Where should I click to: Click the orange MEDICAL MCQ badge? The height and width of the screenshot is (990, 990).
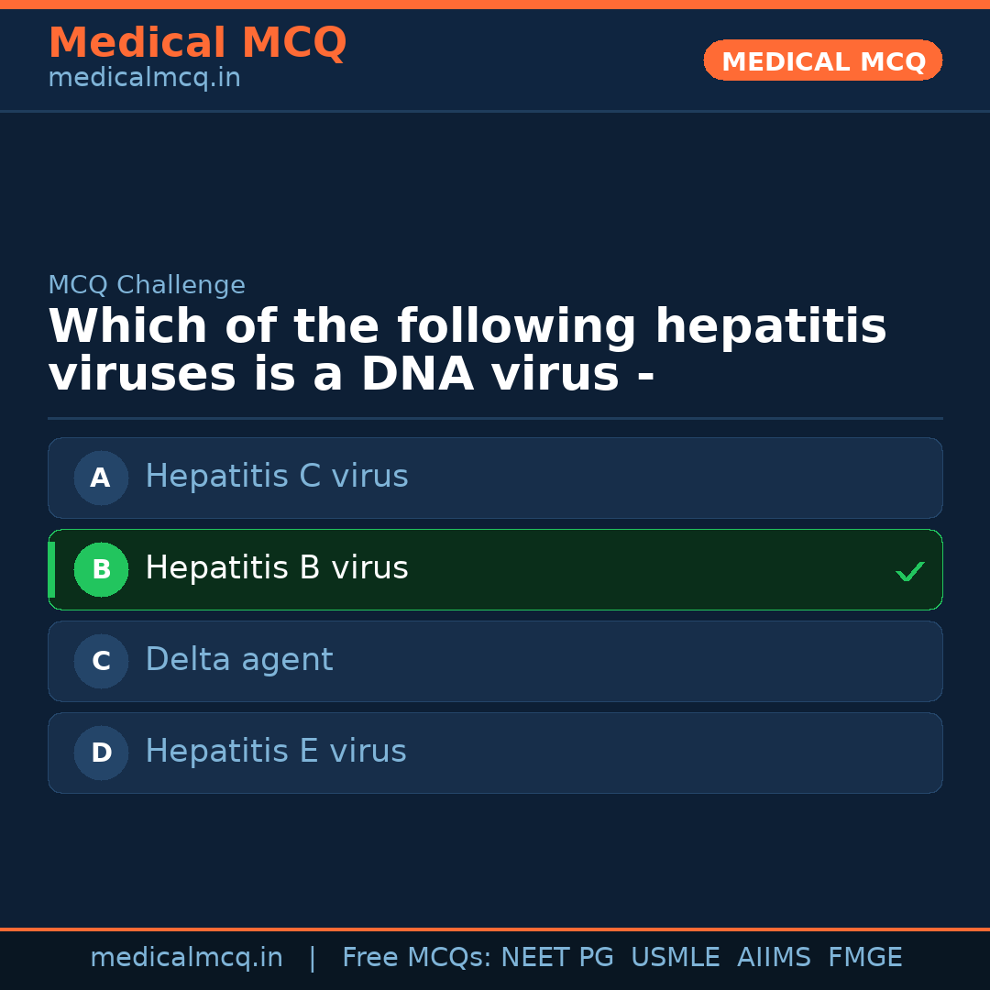(x=822, y=61)
